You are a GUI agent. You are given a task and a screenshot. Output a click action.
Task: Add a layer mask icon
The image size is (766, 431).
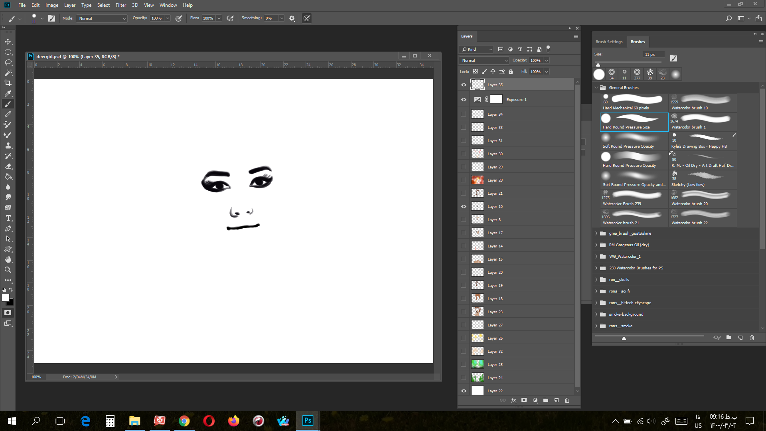pyautogui.click(x=524, y=400)
